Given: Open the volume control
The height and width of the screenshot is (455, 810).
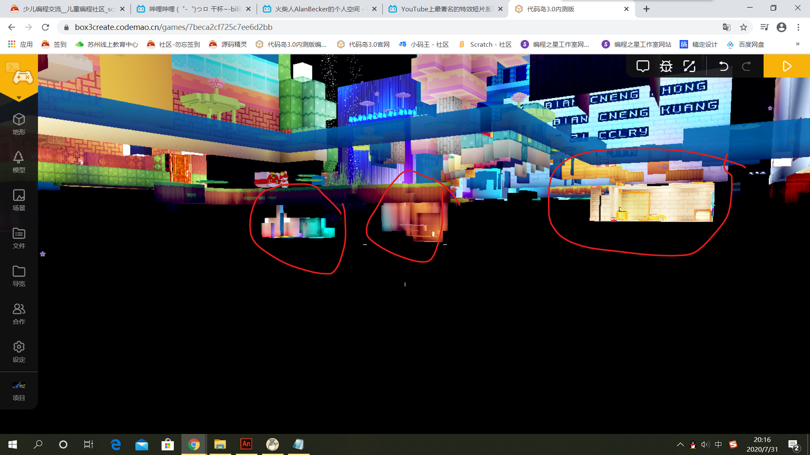Looking at the screenshot, I should tap(705, 444).
